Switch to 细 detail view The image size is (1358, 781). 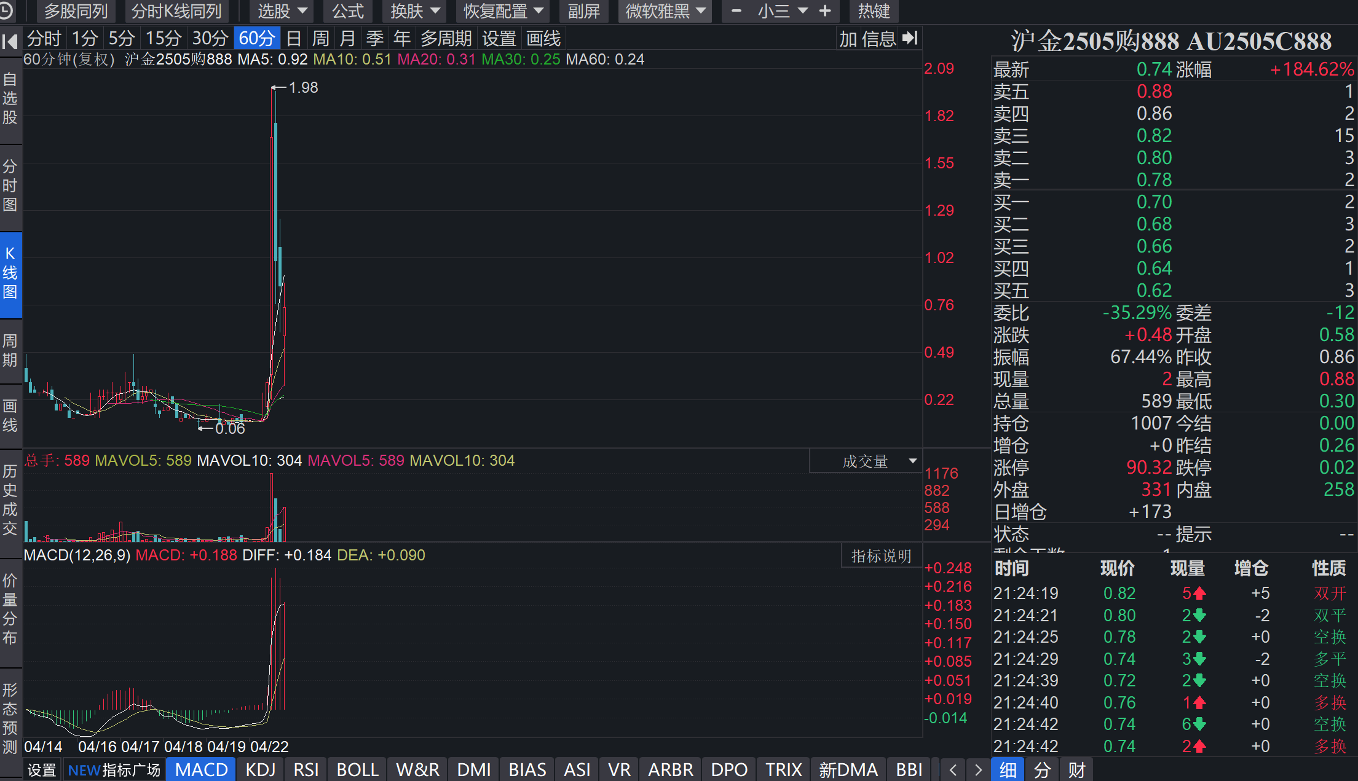tap(1008, 769)
